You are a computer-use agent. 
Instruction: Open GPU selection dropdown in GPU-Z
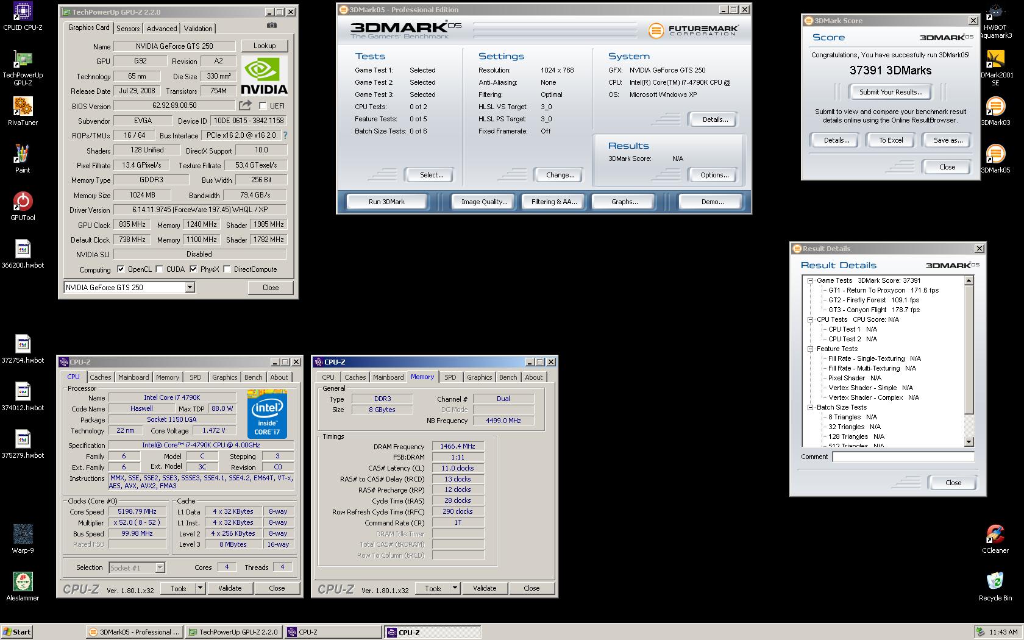click(x=190, y=287)
